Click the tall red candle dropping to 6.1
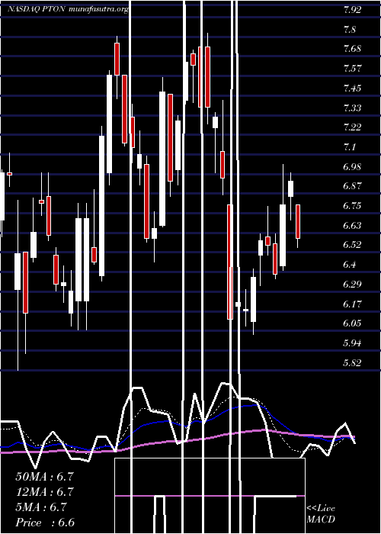The width and height of the screenshot is (381, 534). pos(230,262)
